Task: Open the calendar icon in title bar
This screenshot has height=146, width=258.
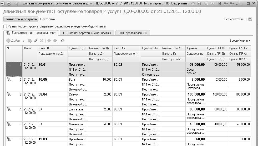Action: click(x=212, y=3)
